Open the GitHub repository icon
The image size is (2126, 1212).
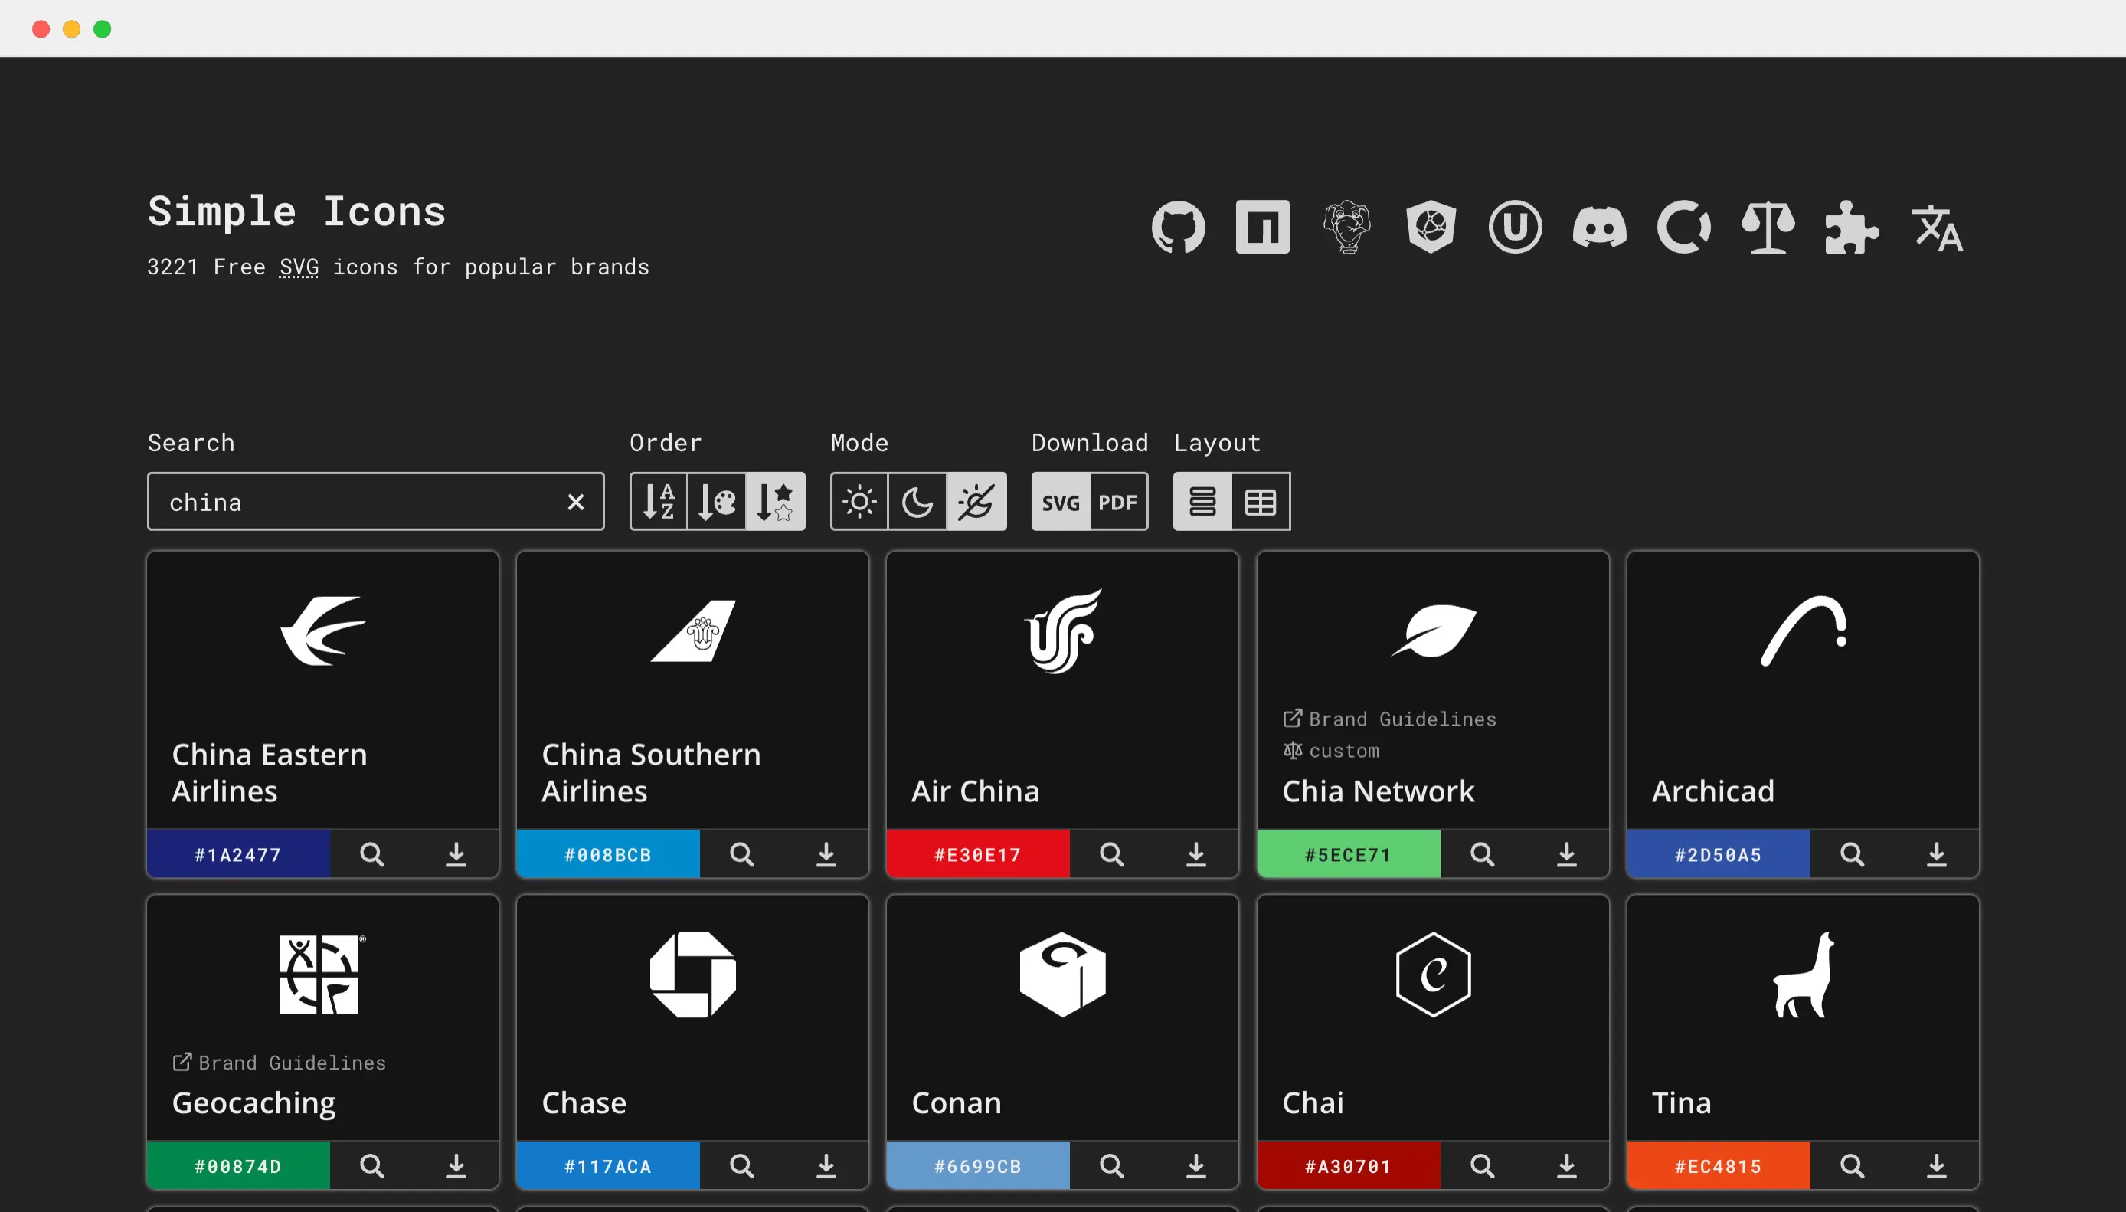coord(1178,227)
